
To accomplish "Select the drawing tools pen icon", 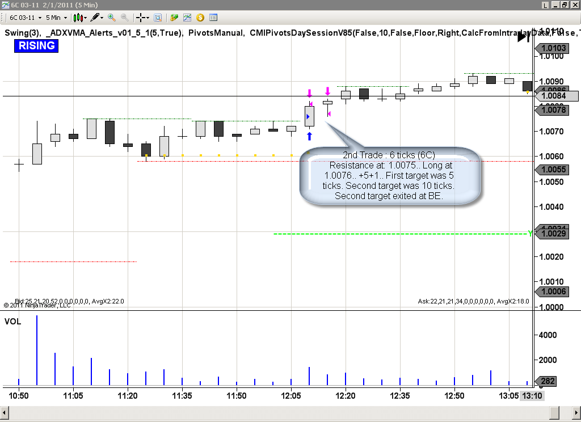I will click(95, 18).
